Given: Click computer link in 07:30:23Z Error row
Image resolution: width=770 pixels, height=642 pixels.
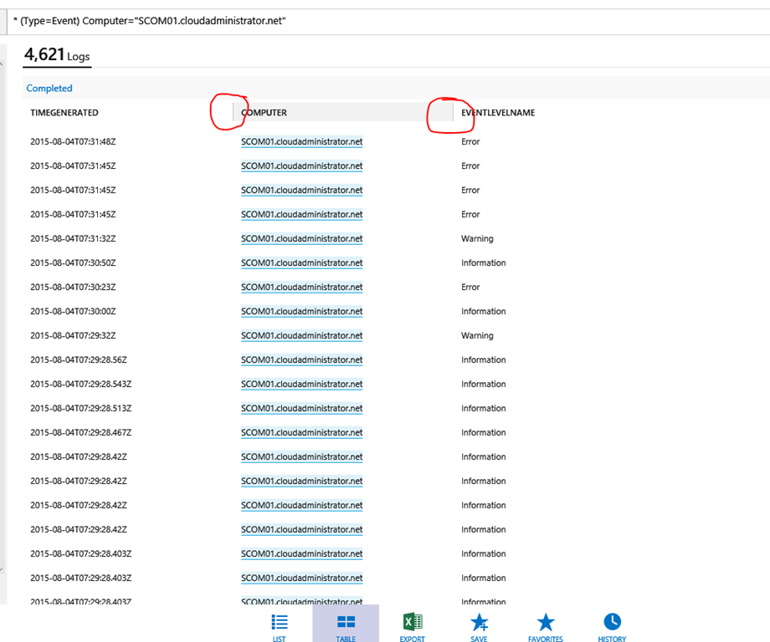Looking at the screenshot, I should tap(301, 288).
